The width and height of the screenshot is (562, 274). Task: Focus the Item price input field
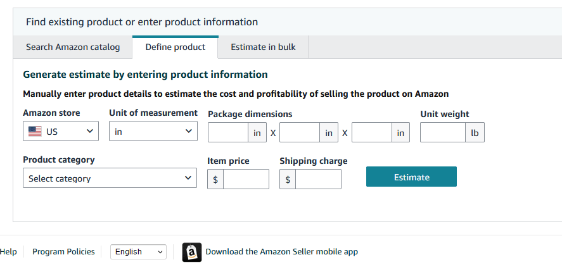[x=246, y=179]
